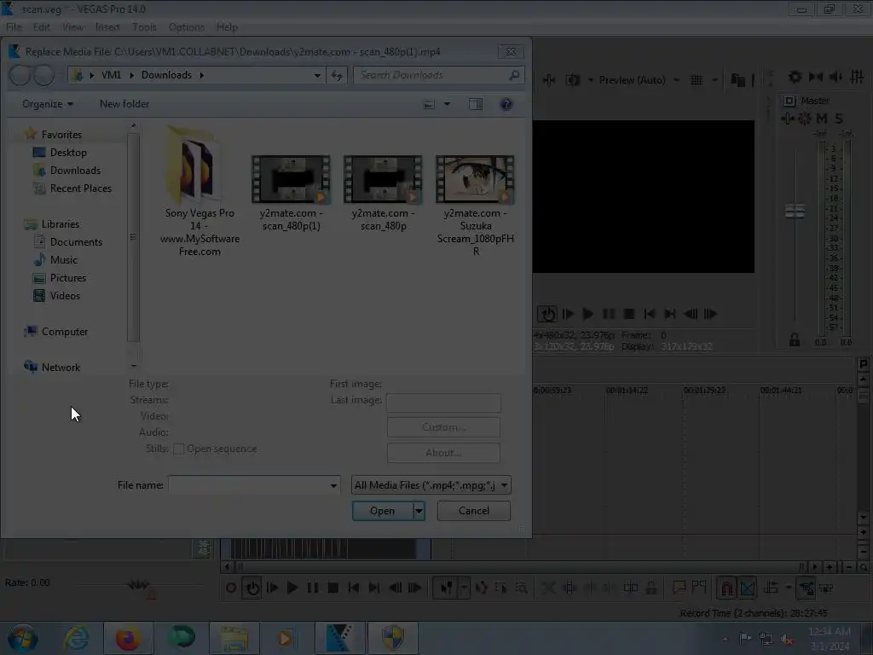The height and width of the screenshot is (655, 873).
Task: Expand the Auto Ripple mode dropdown arrow
Action: click(x=788, y=587)
